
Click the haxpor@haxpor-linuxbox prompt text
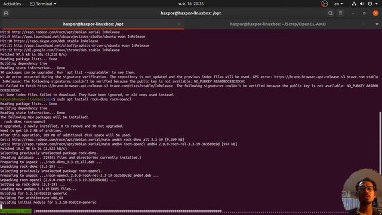tap(22, 99)
